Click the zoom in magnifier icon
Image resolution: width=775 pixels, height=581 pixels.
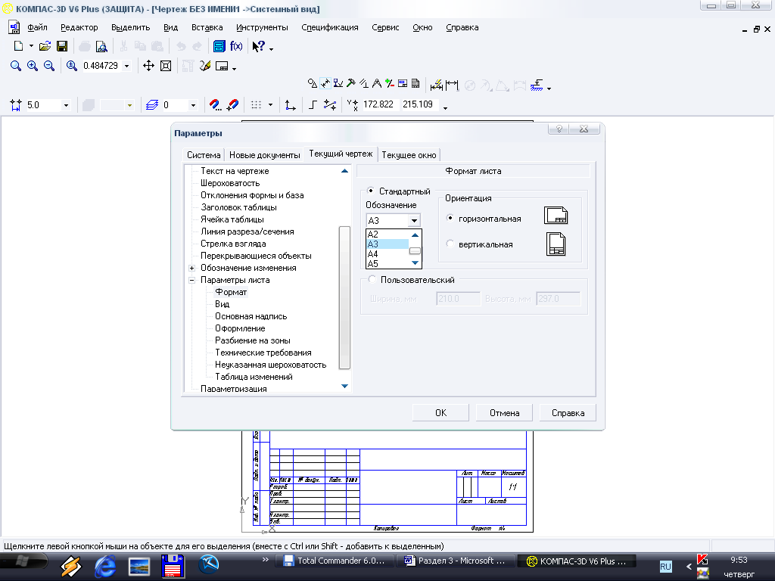(33, 66)
